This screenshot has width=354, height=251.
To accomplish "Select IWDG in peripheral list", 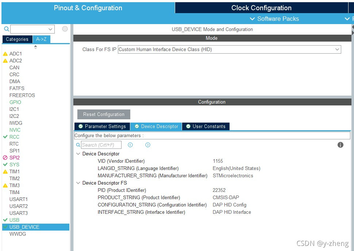I will (x=16, y=123).
